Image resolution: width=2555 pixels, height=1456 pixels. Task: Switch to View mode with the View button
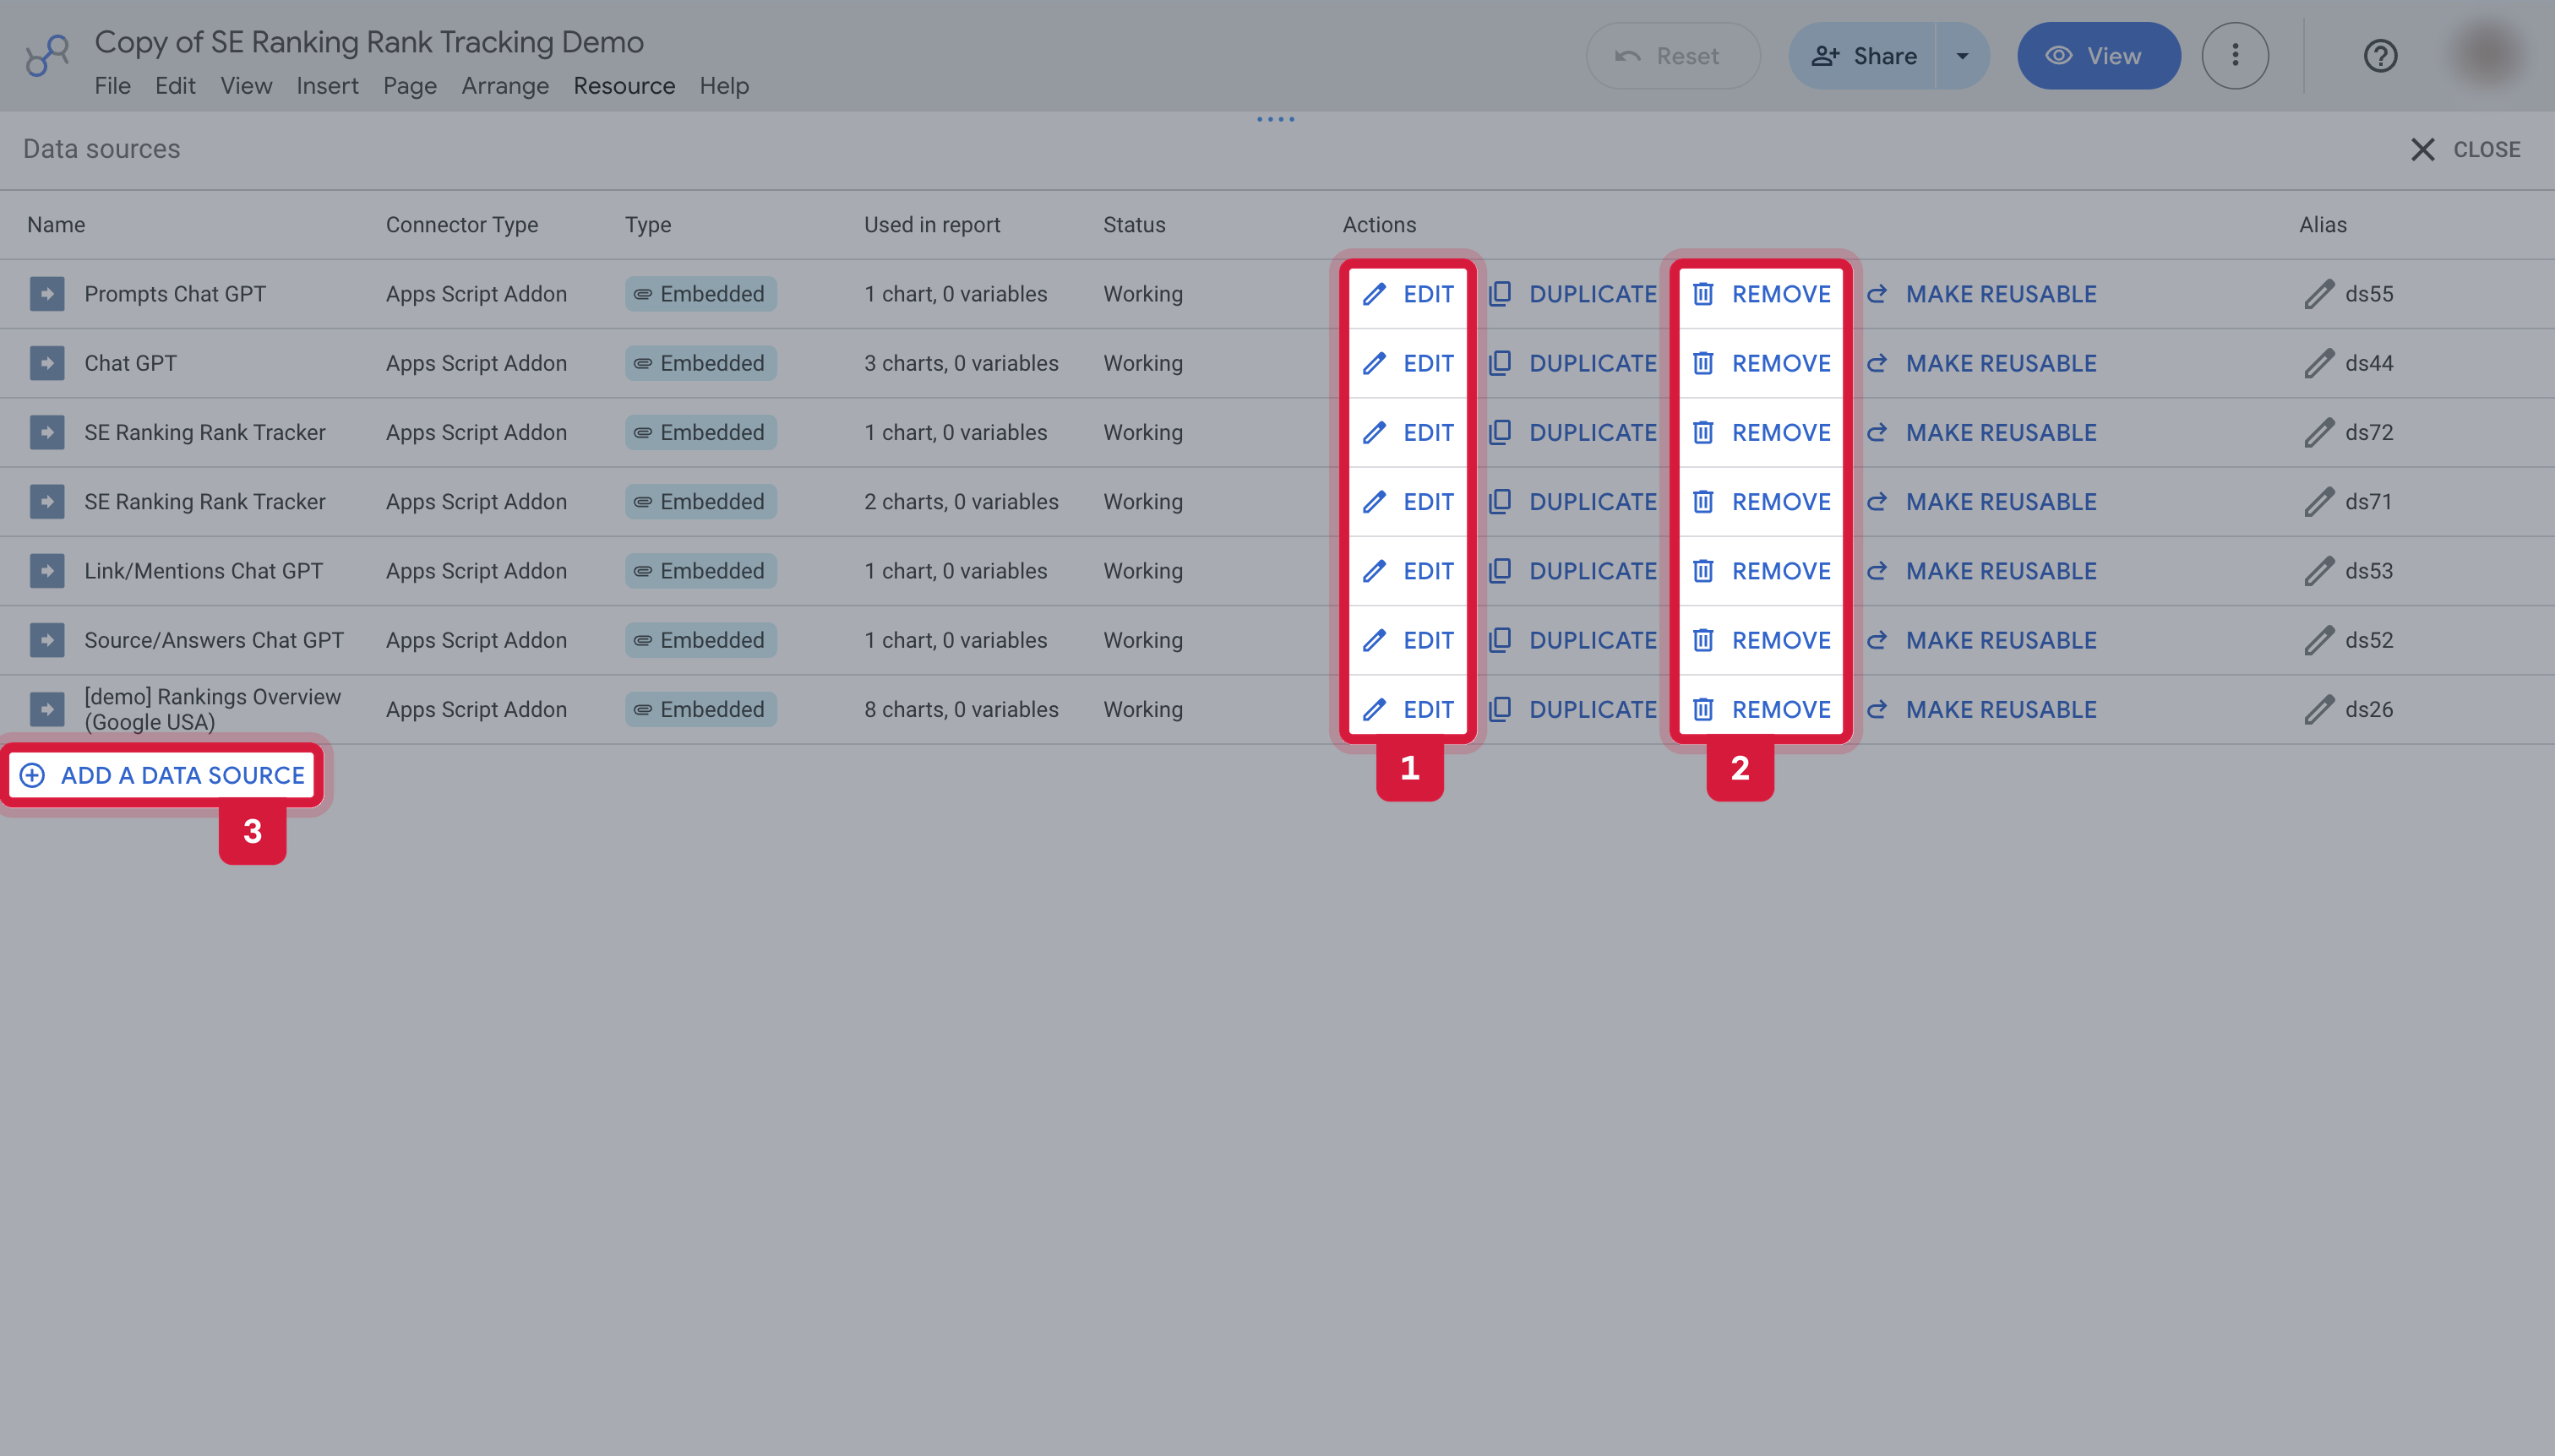click(2098, 56)
